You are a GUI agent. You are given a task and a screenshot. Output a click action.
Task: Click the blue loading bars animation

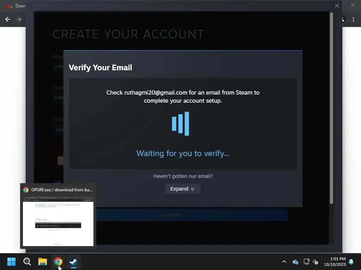tap(180, 124)
